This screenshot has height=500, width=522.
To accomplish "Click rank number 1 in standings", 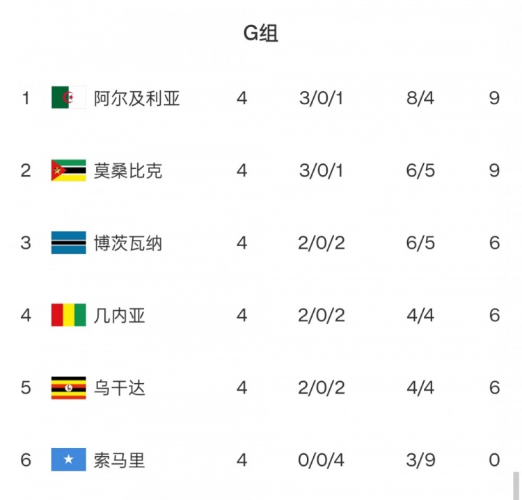I will click(26, 98).
